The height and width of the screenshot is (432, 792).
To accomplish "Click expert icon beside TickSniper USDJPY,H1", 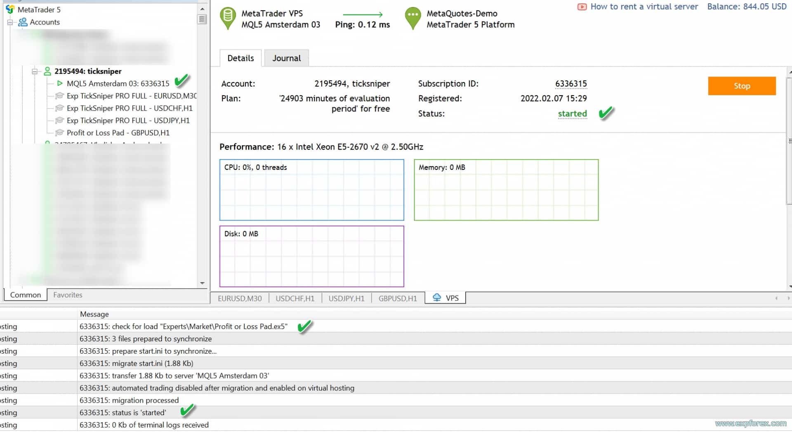I will point(59,120).
